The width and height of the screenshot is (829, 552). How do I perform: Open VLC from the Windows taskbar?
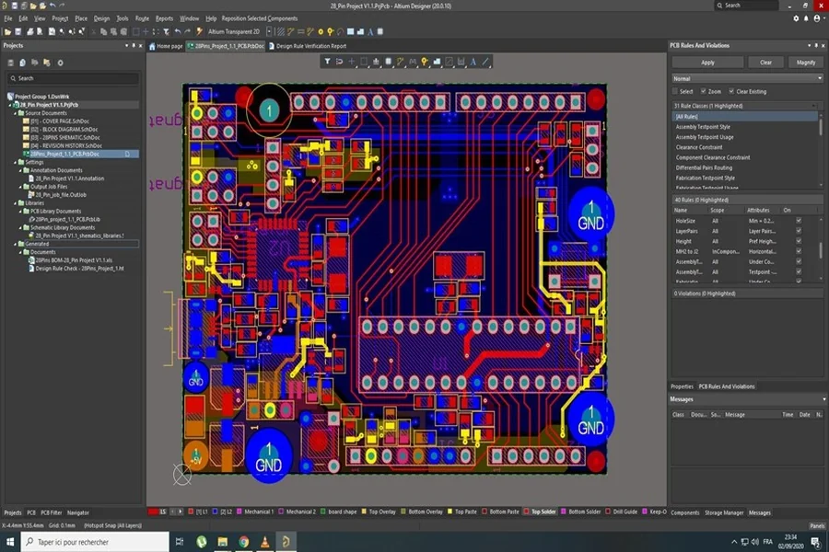coord(264,542)
